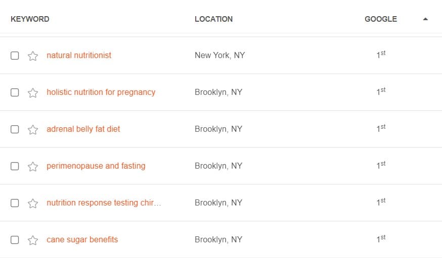This screenshot has height=258, width=442.
Task: Star the 'holistic nutrition for pregnancy' keyword
Action: [x=33, y=92]
